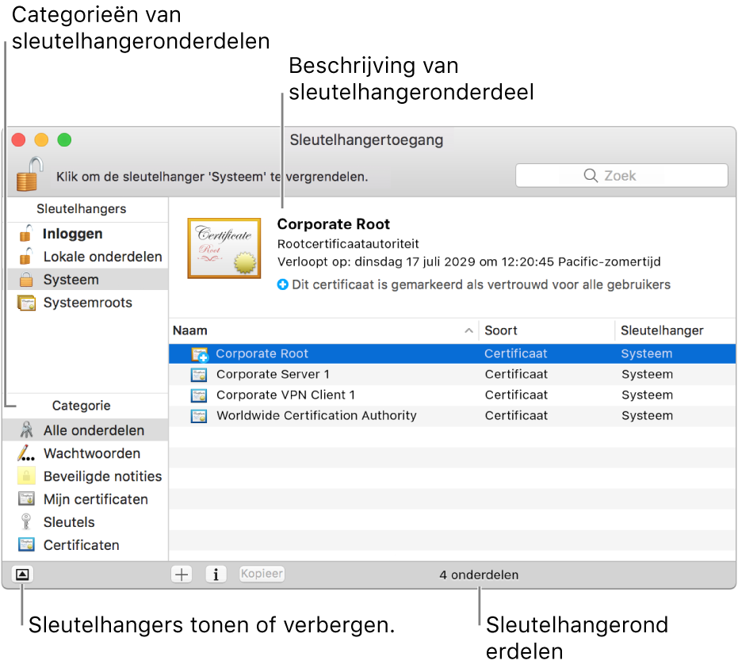Click the trusted-for-all-users certificate message
Screen dimensions: 738x668
pos(481,284)
